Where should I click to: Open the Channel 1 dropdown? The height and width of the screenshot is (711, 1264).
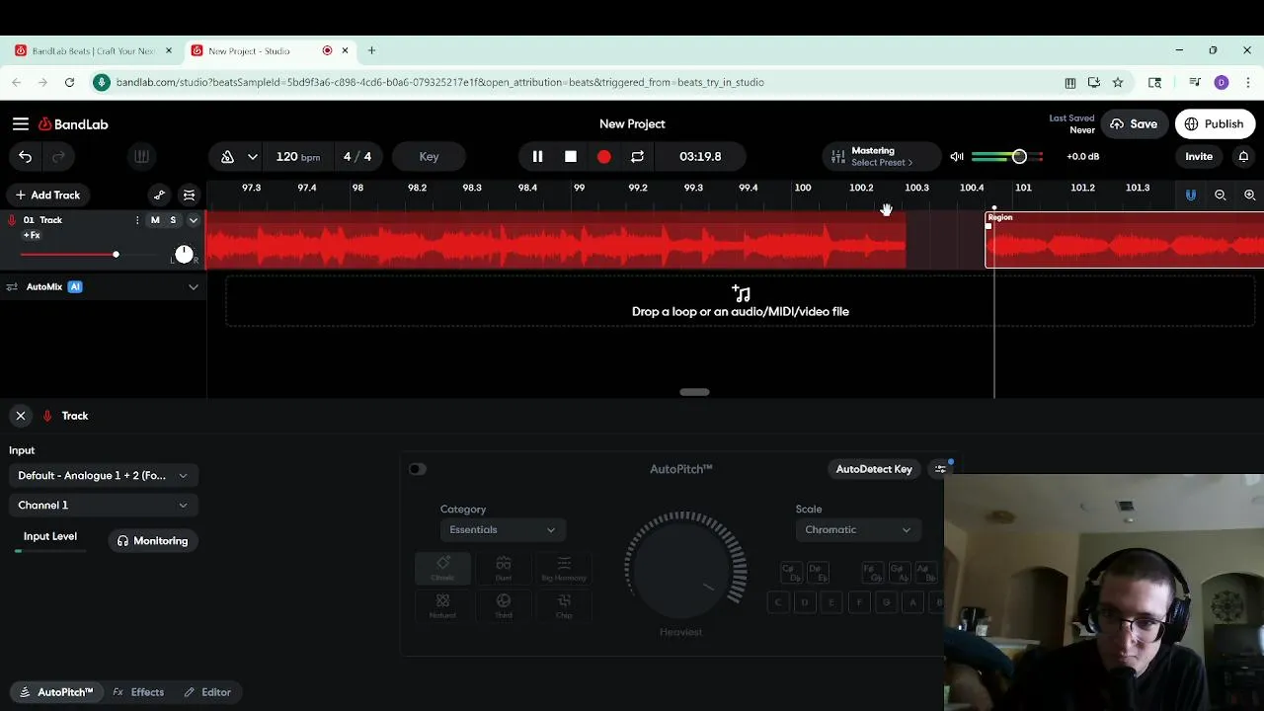(x=103, y=505)
